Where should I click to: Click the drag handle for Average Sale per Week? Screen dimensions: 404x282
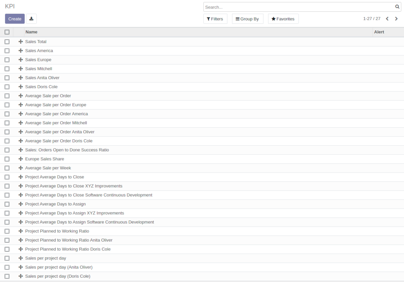21,168
